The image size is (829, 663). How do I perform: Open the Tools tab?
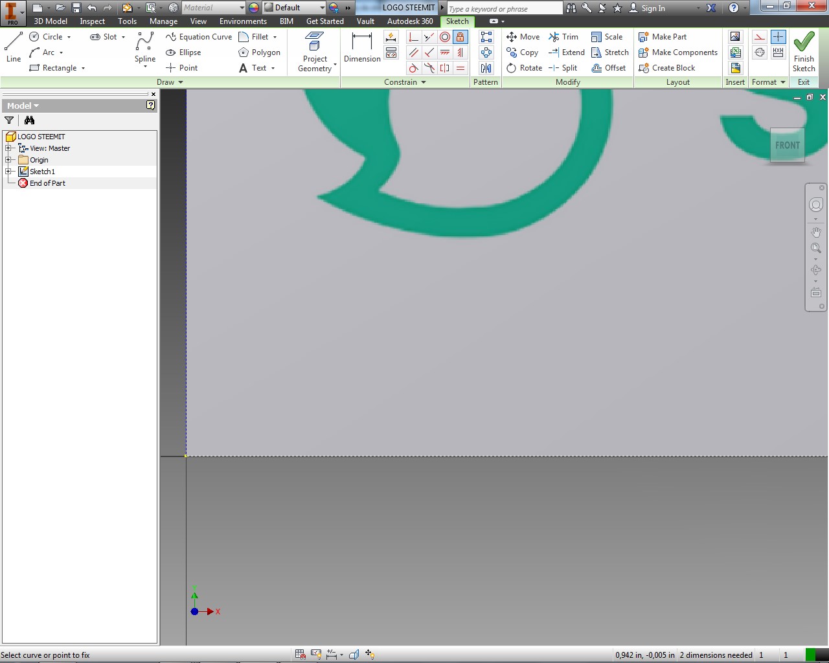point(128,21)
